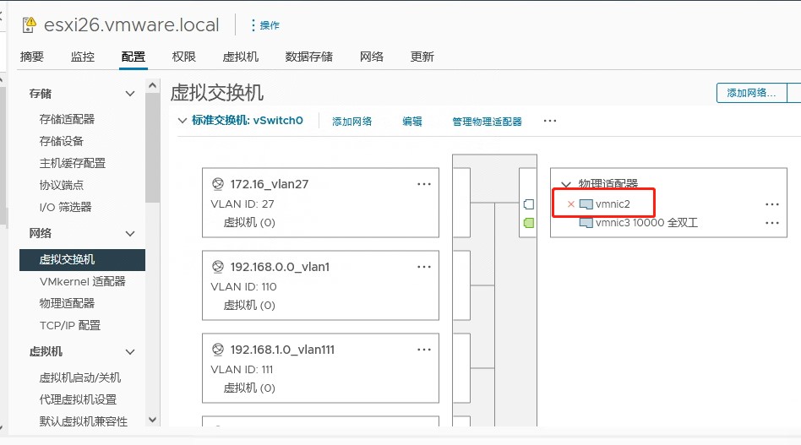Switch to the 摘要 tab

pos(31,57)
